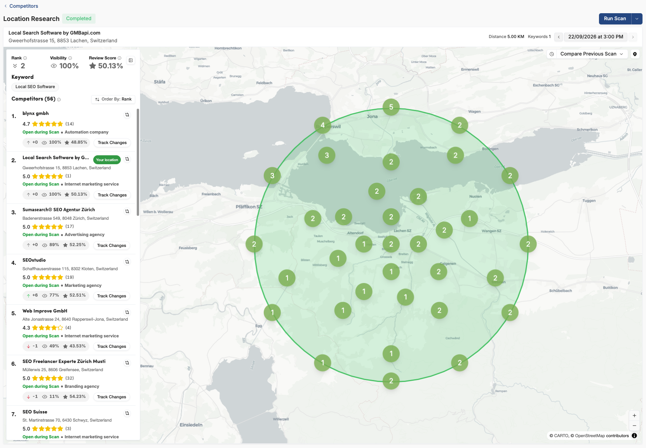Click the 50.13% review score value

pyautogui.click(x=111, y=66)
